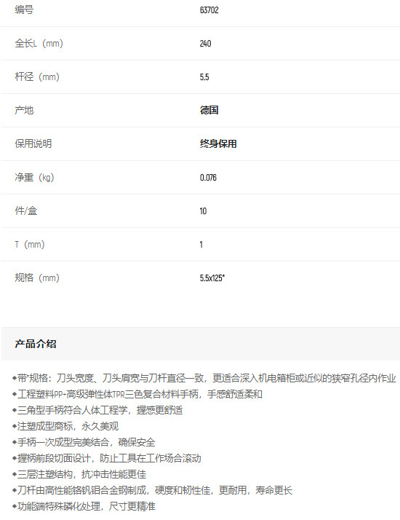The image size is (400, 520).
Task: Click the 编号 row label
Action: 24,10
